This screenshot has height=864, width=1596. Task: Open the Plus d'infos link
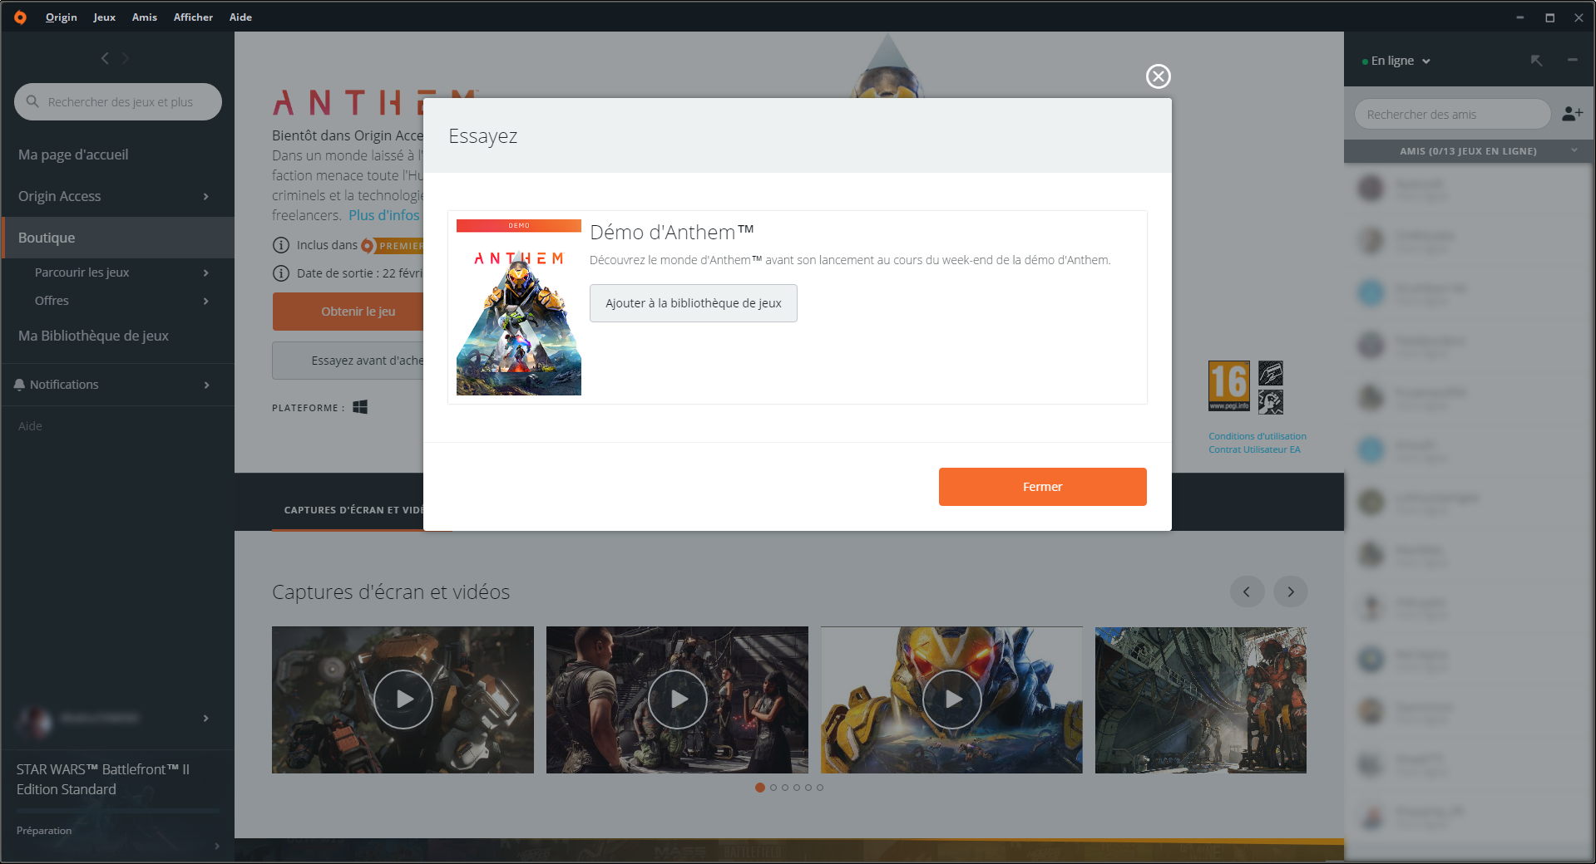pyautogui.click(x=384, y=215)
